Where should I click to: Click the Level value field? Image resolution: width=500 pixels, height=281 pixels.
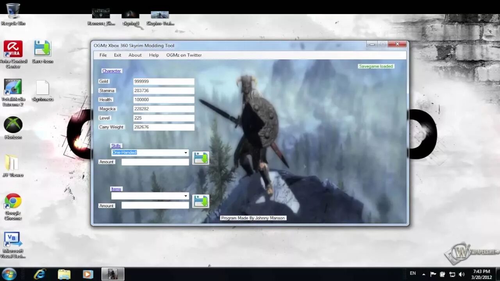pos(164,118)
